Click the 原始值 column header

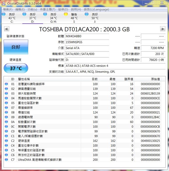pos(155,79)
